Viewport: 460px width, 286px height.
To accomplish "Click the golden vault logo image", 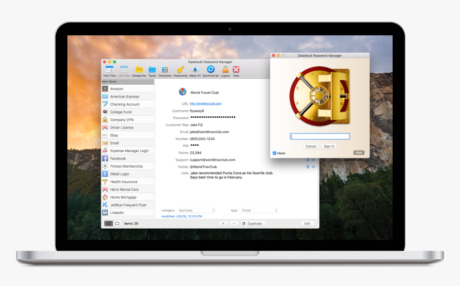I will coord(319,96).
